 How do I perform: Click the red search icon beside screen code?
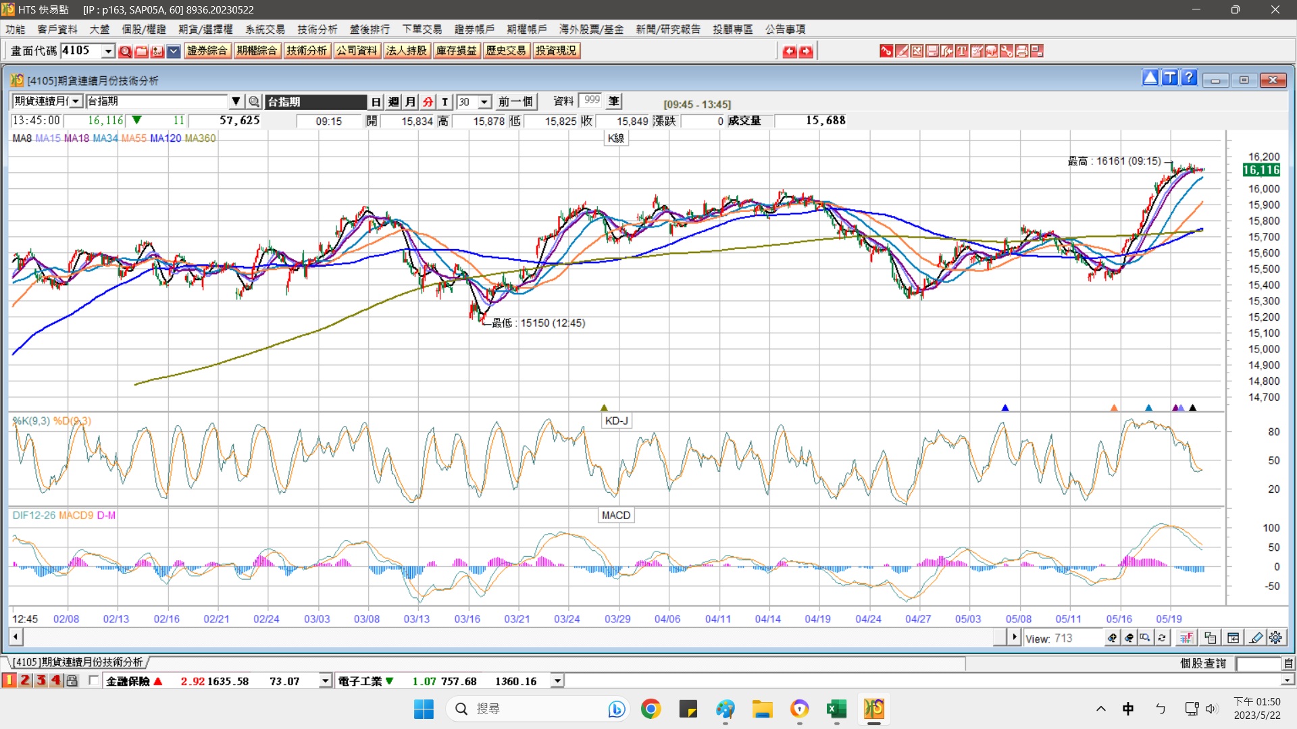pyautogui.click(x=125, y=51)
